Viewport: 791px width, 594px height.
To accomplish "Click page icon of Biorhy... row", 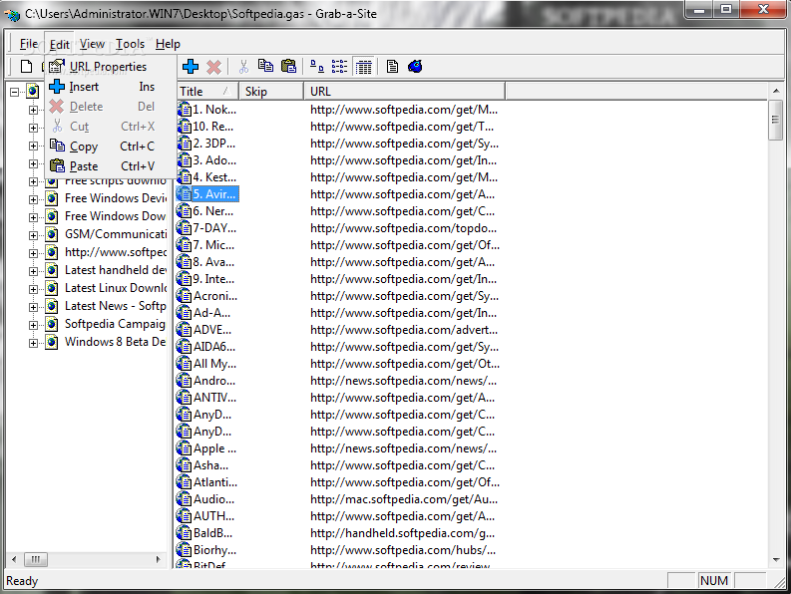I will pos(185,550).
